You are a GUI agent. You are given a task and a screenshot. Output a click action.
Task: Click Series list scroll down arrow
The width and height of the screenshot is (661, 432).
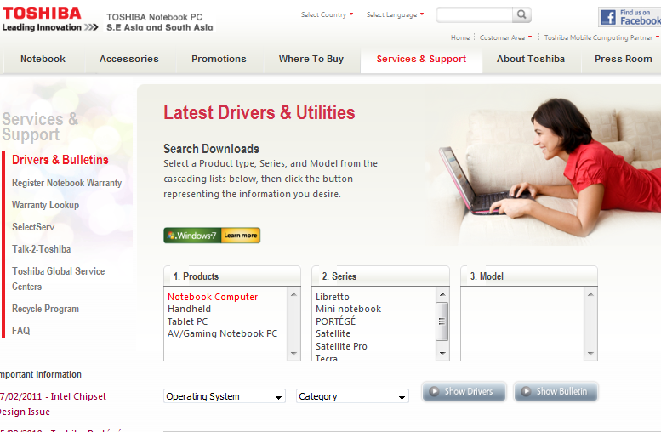[x=442, y=354]
